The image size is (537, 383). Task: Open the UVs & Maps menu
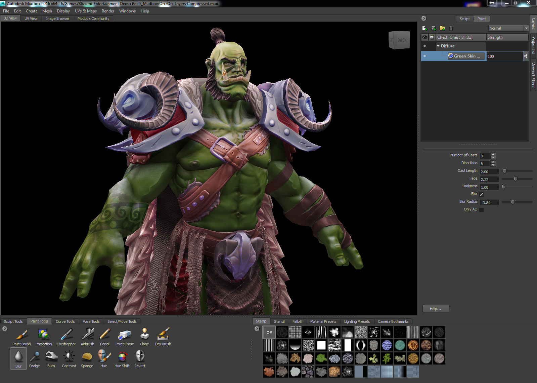[86, 11]
